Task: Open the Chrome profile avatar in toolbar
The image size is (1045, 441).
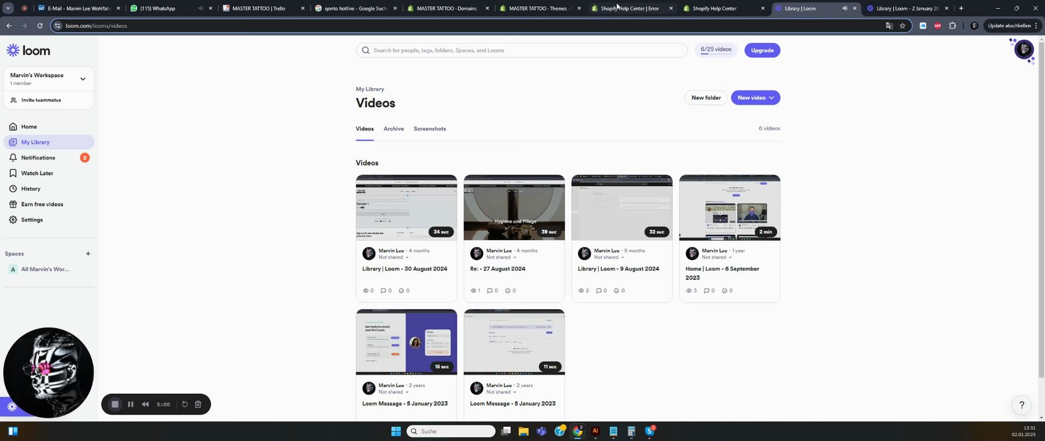Action: click(974, 26)
